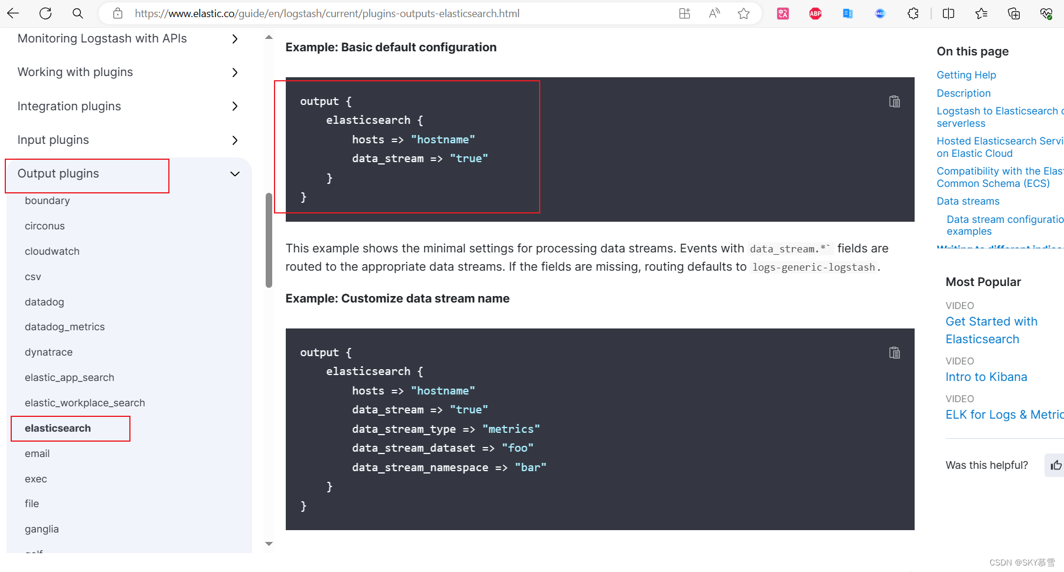This screenshot has height=572, width=1064.
Task: Select file output plugin
Action: [x=32, y=504]
